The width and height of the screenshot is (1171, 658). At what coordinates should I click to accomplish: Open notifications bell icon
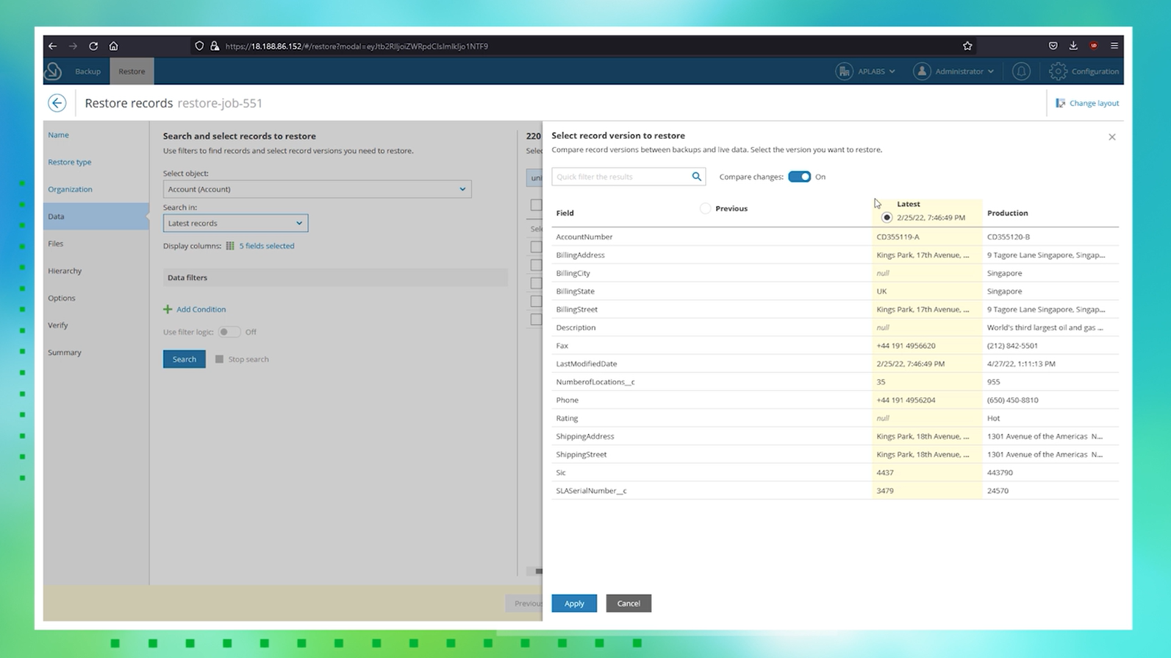pos(1021,71)
